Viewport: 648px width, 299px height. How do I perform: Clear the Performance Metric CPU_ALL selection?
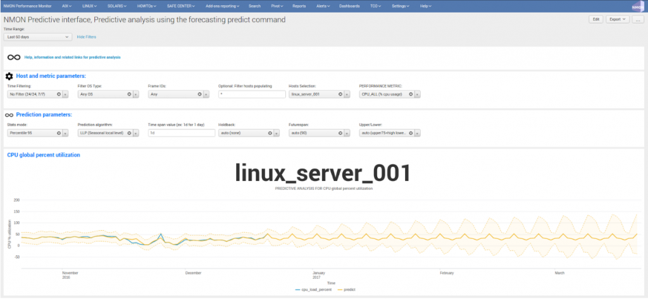click(x=410, y=94)
